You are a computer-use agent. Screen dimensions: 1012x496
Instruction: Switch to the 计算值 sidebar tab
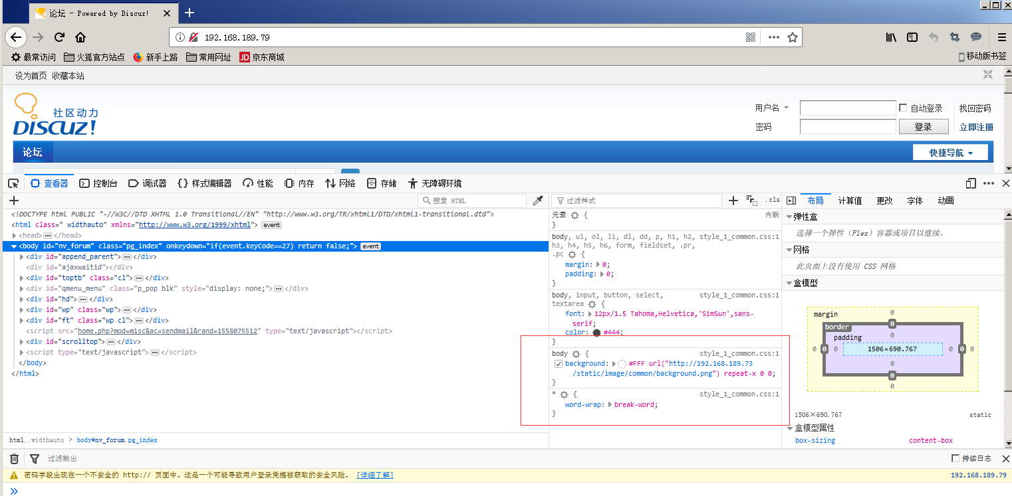click(x=850, y=201)
